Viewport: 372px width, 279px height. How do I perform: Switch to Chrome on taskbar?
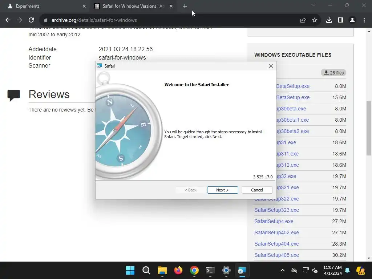pyautogui.click(x=194, y=270)
